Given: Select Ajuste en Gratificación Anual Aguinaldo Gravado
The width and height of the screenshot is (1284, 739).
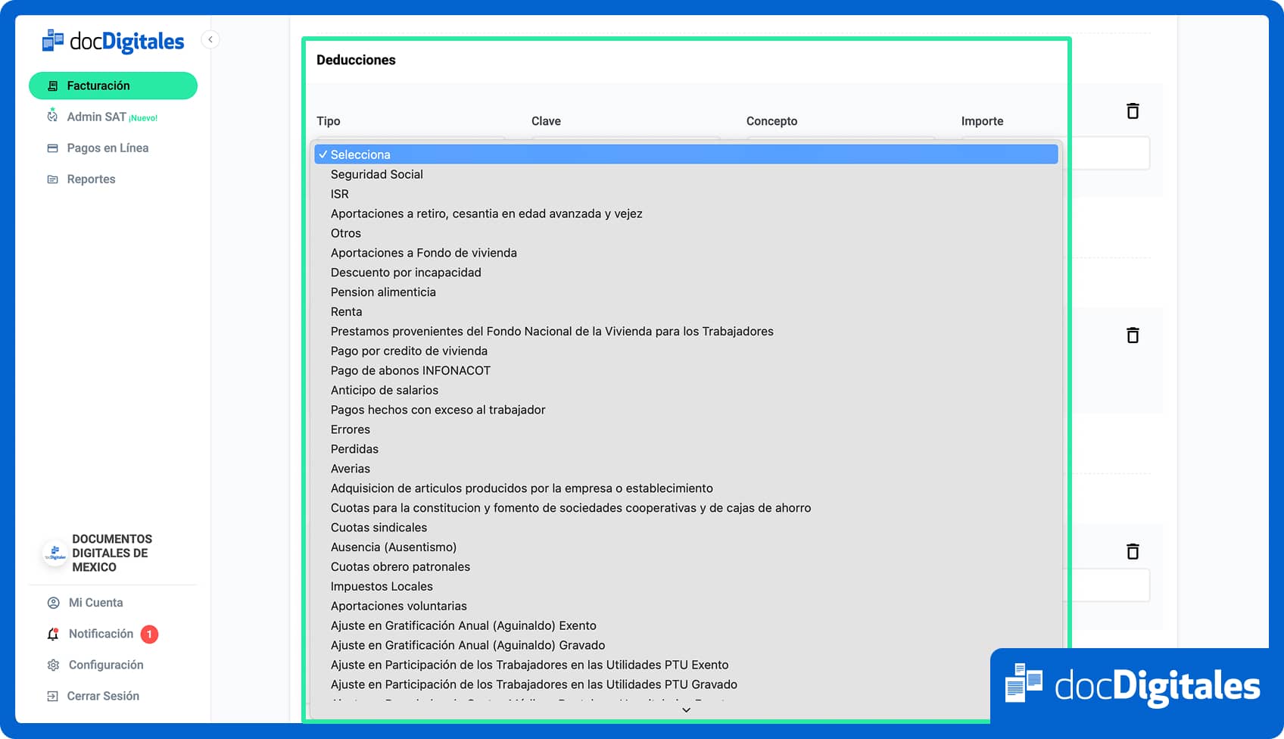Looking at the screenshot, I should [x=686, y=647].
